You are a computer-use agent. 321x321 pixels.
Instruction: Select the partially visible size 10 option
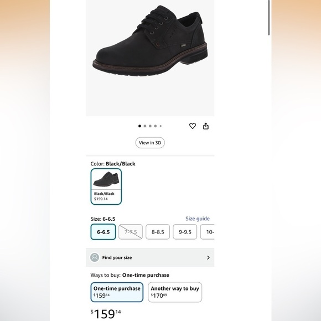click(x=208, y=232)
